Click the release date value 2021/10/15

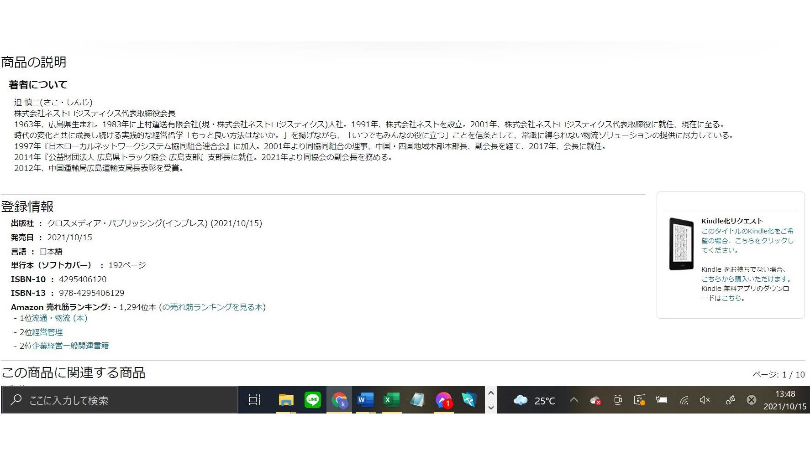point(69,237)
